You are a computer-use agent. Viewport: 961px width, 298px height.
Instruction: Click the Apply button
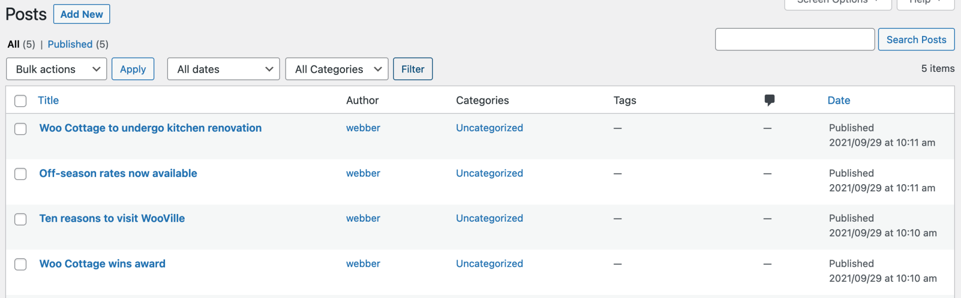click(x=133, y=69)
